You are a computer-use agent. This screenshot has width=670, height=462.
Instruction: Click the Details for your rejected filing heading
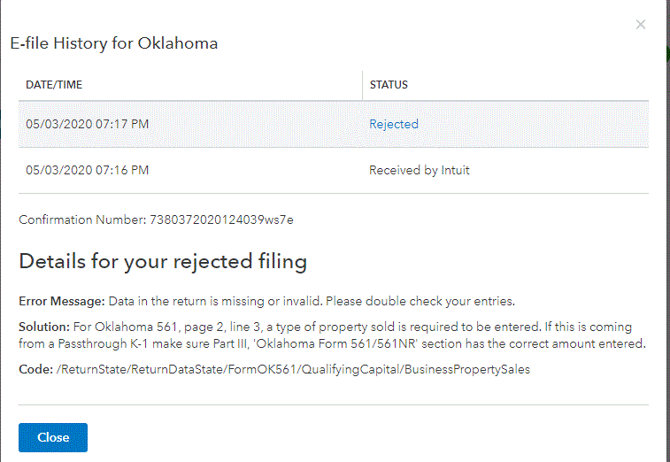click(x=163, y=261)
